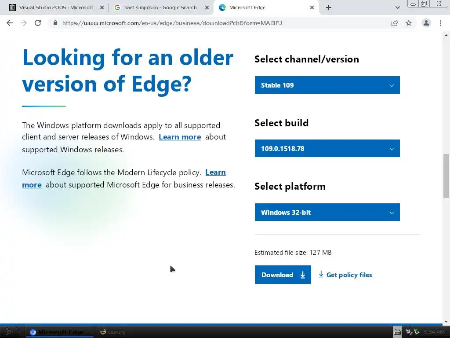Open the browser three-dot menu

pyautogui.click(x=440, y=23)
